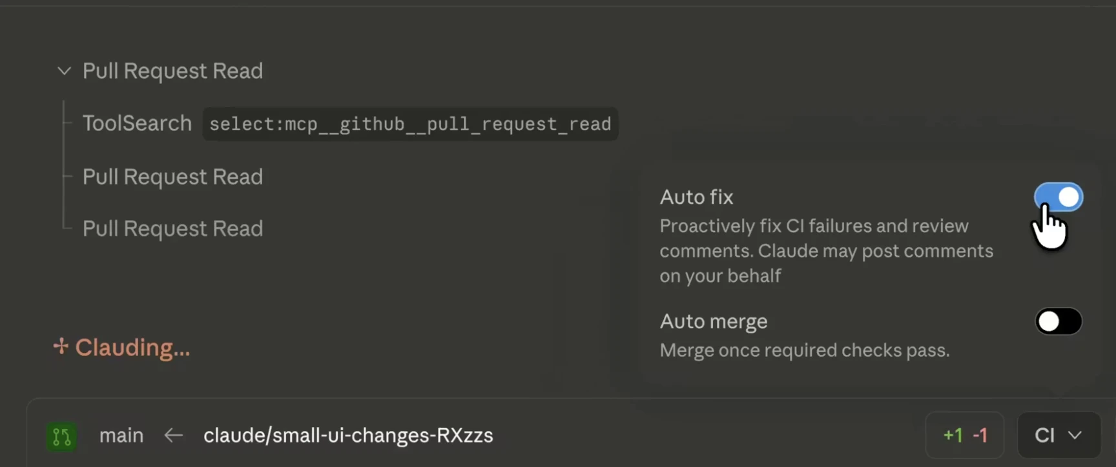
Task: Click the main base branch label
Action: pos(121,435)
